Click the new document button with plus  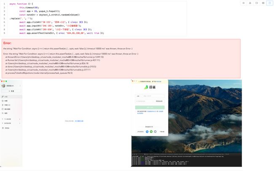11,91
